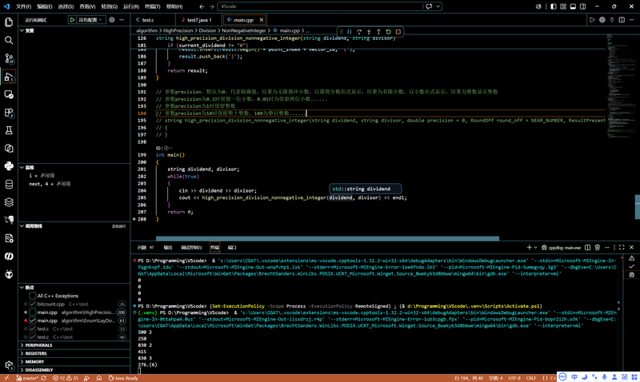The width and height of the screenshot is (640, 382).
Task: Click the Java: Ready status item
Action: click(x=123, y=378)
